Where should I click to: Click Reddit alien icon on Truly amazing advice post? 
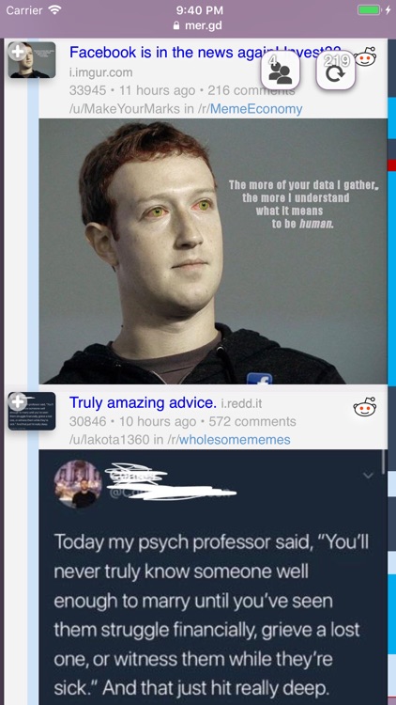(x=365, y=406)
